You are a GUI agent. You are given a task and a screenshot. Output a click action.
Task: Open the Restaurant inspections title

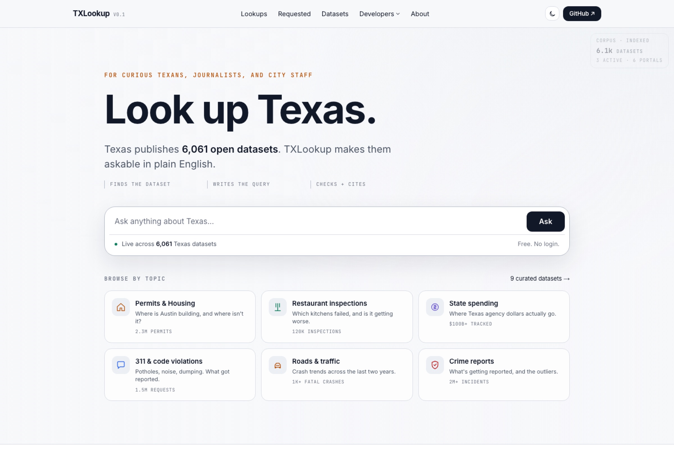(329, 303)
